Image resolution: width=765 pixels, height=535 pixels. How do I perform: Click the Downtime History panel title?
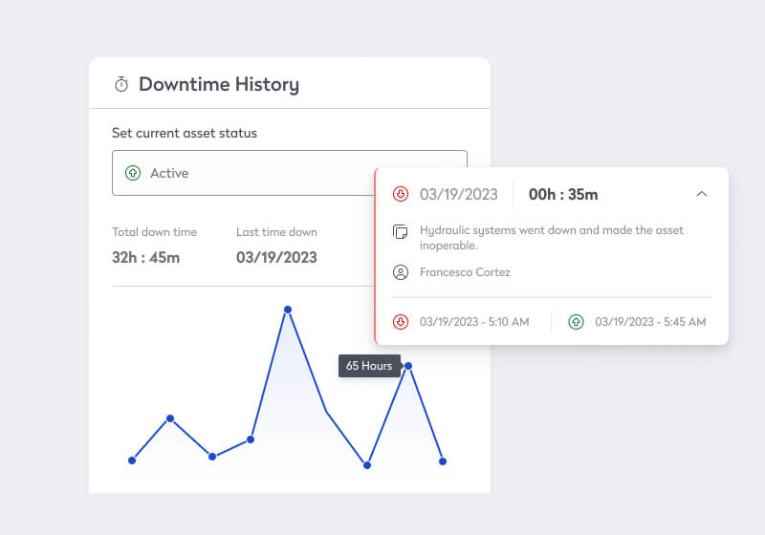coord(218,84)
